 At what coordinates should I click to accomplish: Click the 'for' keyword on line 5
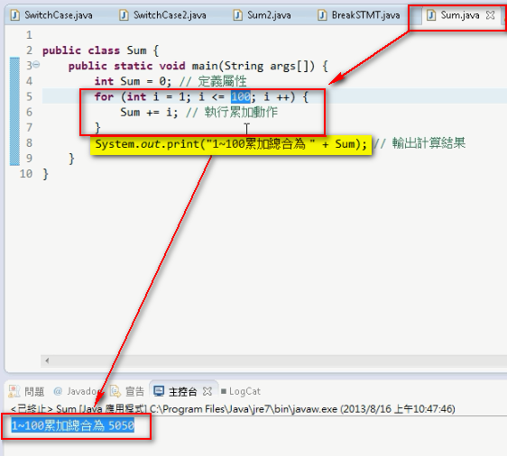pos(104,96)
